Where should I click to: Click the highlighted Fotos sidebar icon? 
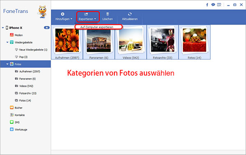point(11,64)
